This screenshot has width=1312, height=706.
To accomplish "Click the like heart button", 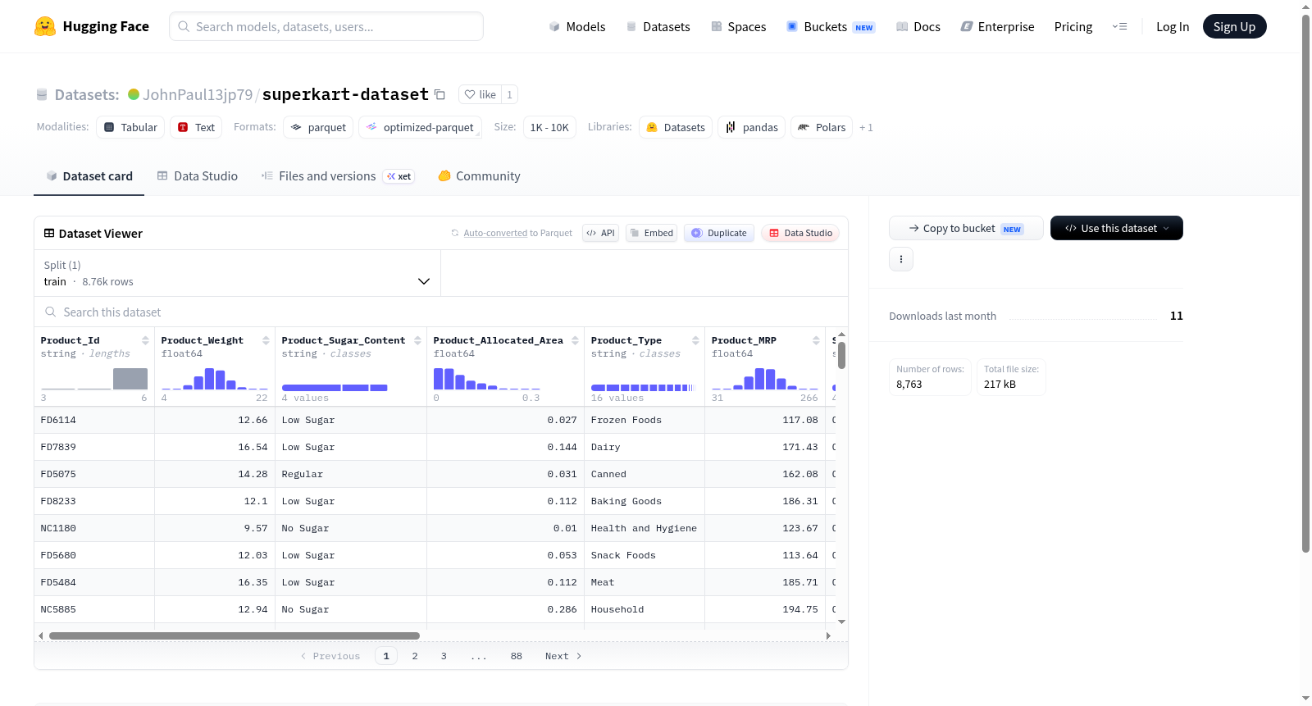I will 480,94.
